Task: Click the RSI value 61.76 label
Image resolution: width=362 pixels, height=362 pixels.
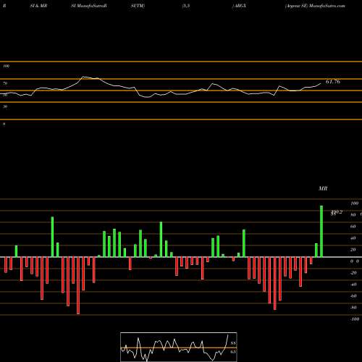Action: click(333, 82)
